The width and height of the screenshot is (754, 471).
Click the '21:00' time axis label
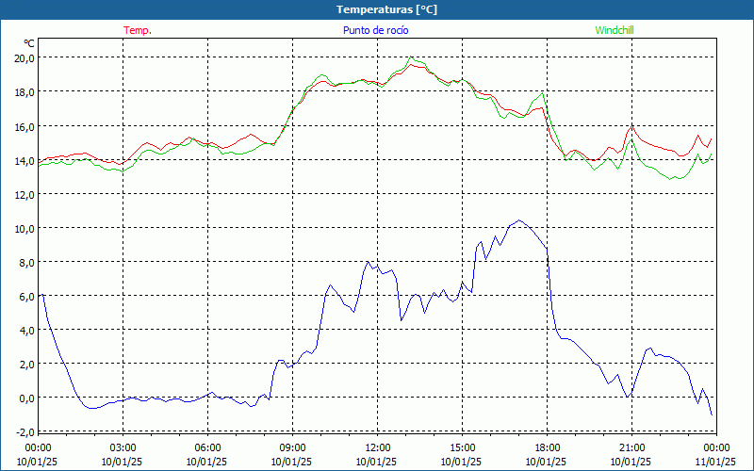point(631,448)
